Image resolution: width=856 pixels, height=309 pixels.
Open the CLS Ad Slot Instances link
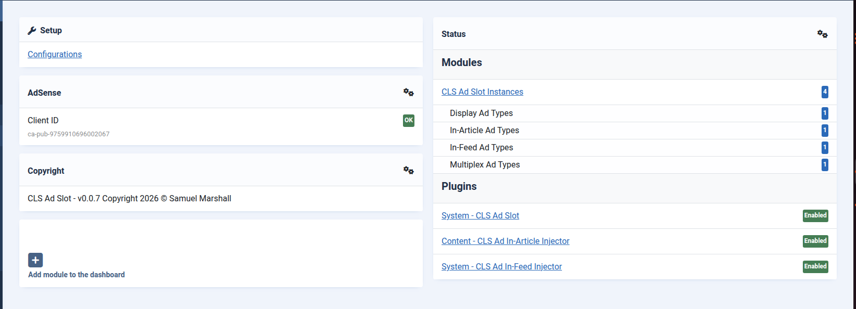[482, 92]
